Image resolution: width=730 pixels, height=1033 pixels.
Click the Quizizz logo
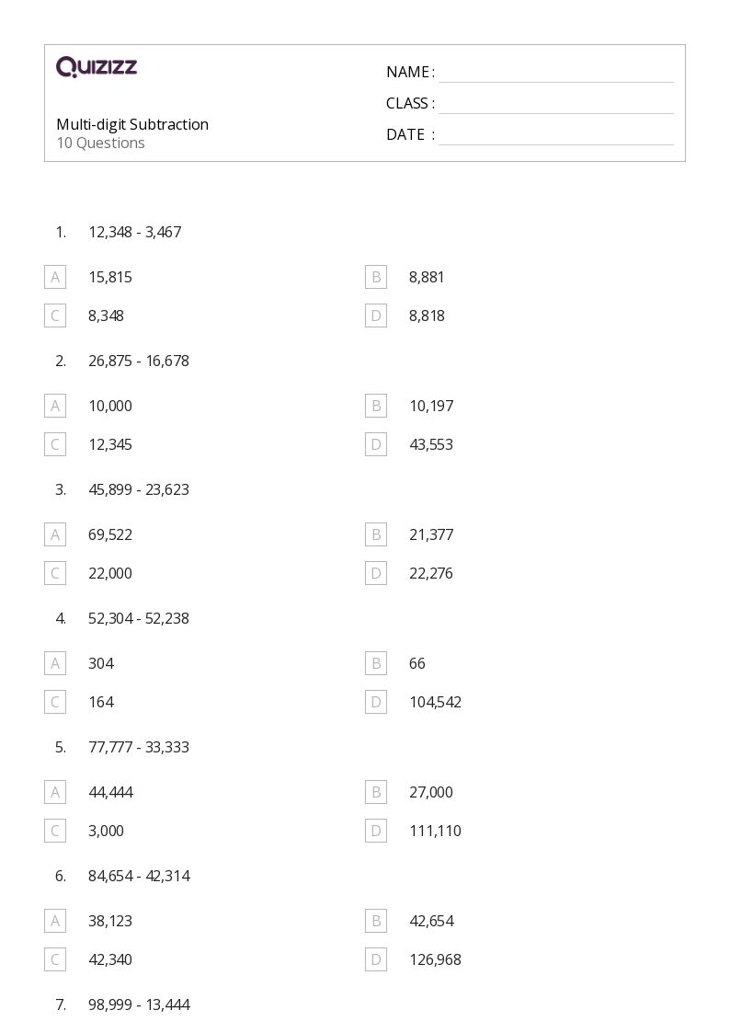click(97, 66)
